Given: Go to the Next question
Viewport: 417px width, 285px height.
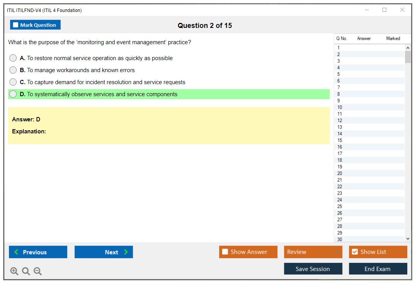Looking at the screenshot, I should coord(104,252).
